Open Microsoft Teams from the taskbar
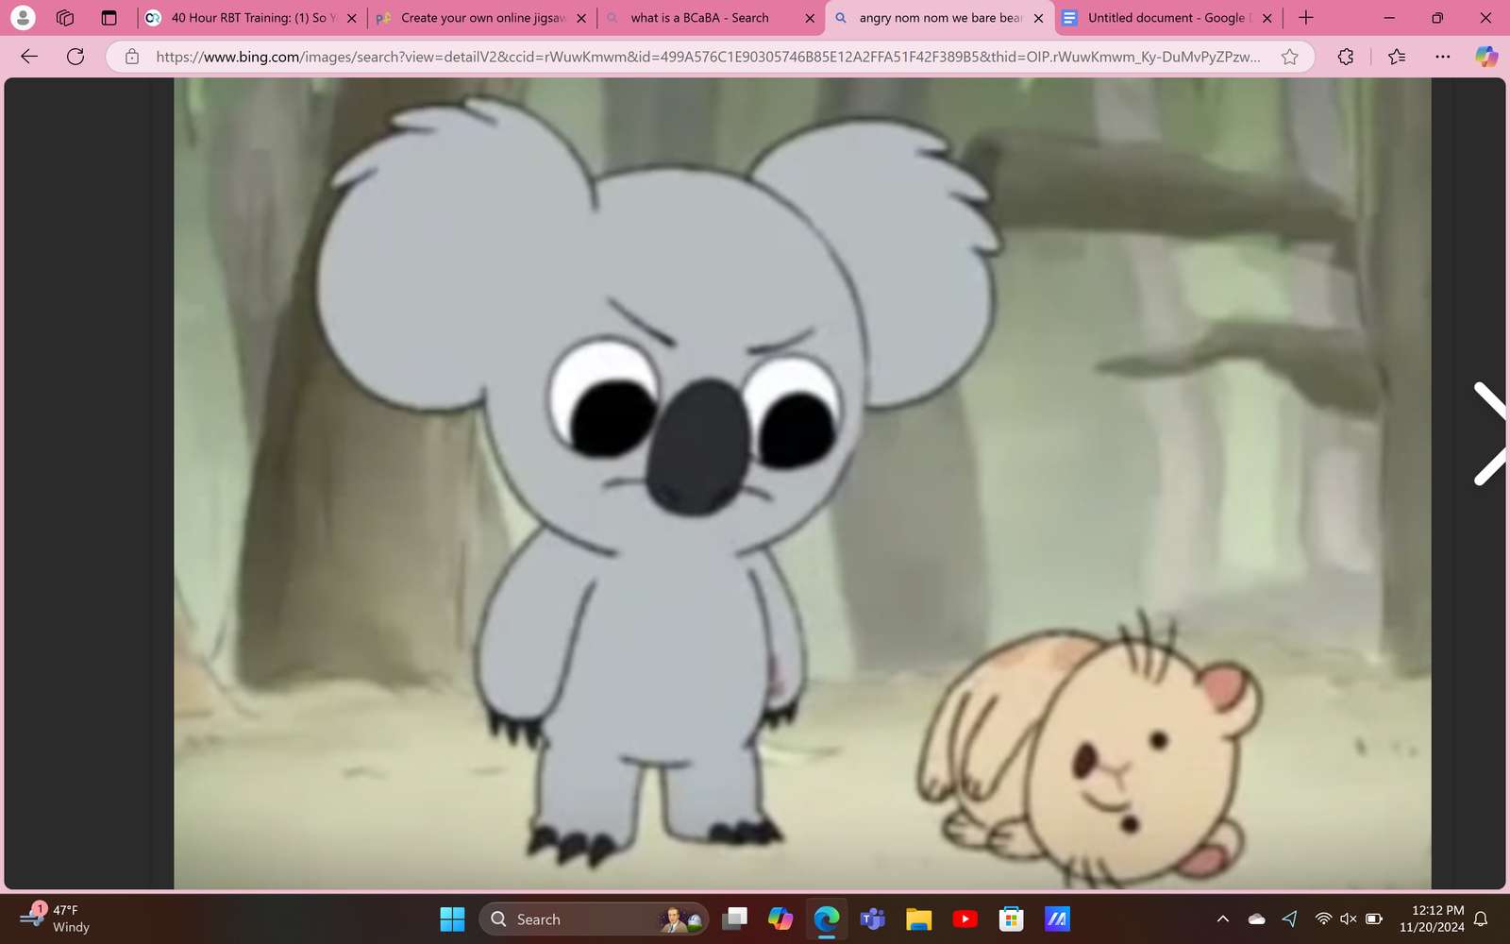1510x944 pixels. click(x=872, y=919)
